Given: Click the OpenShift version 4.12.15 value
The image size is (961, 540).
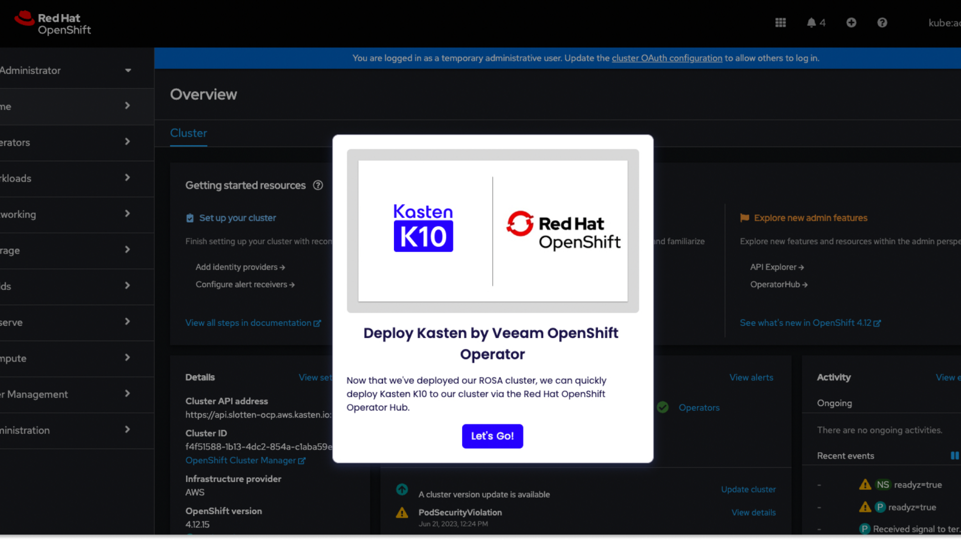Looking at the screenshot, I should coord(197,524).
